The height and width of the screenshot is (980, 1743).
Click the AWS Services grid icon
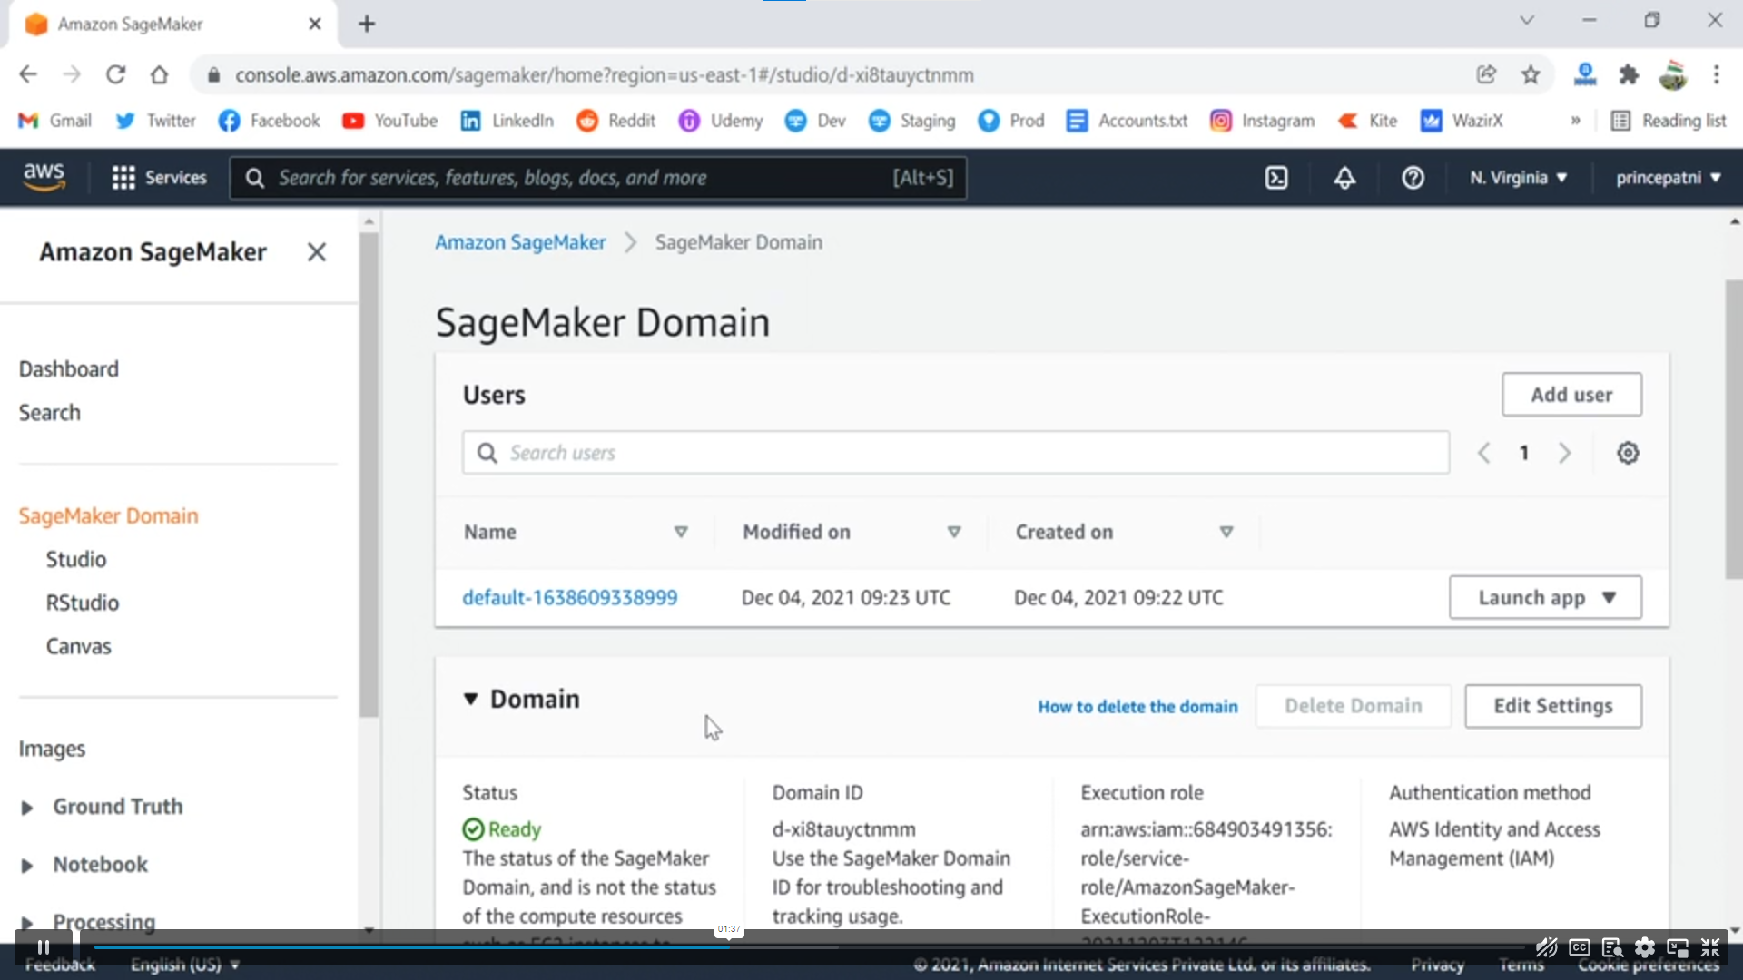tap(123, 177)
